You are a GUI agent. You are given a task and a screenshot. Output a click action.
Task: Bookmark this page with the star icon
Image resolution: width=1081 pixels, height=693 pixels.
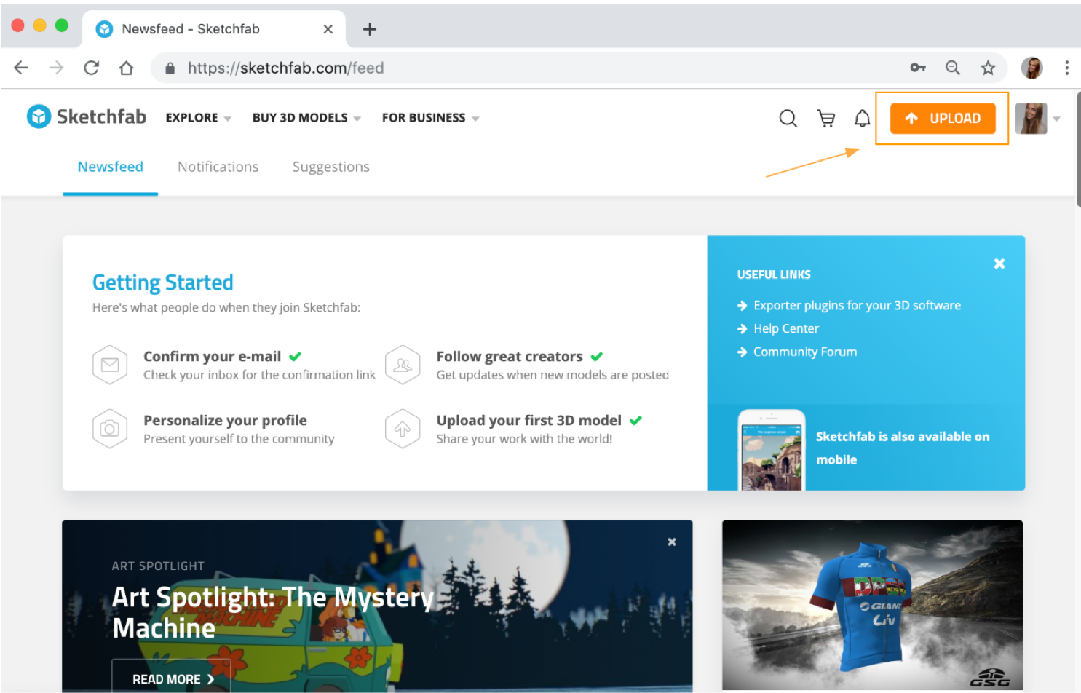coord(988,68)
